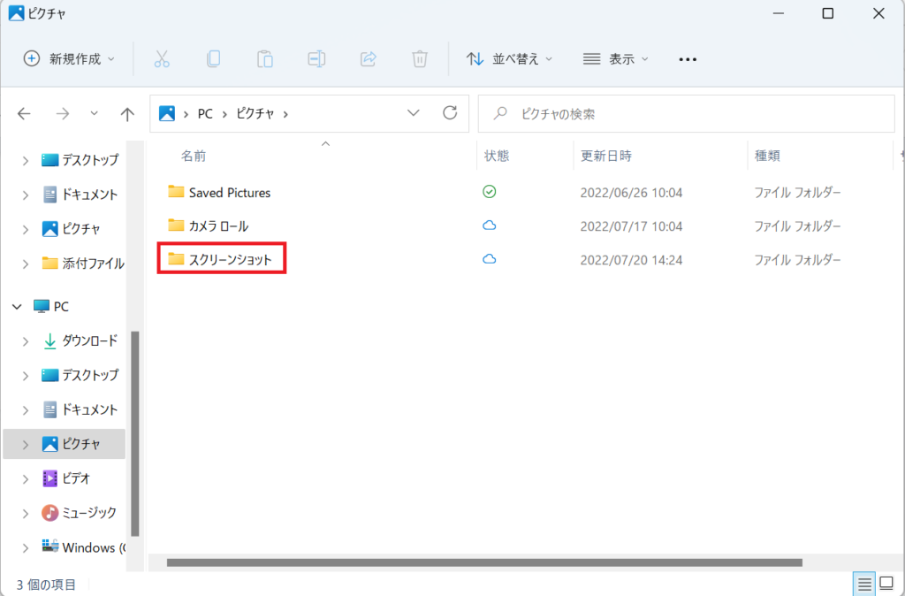
Task: Click the Share icon in toolbar
Action: (369, 59)
